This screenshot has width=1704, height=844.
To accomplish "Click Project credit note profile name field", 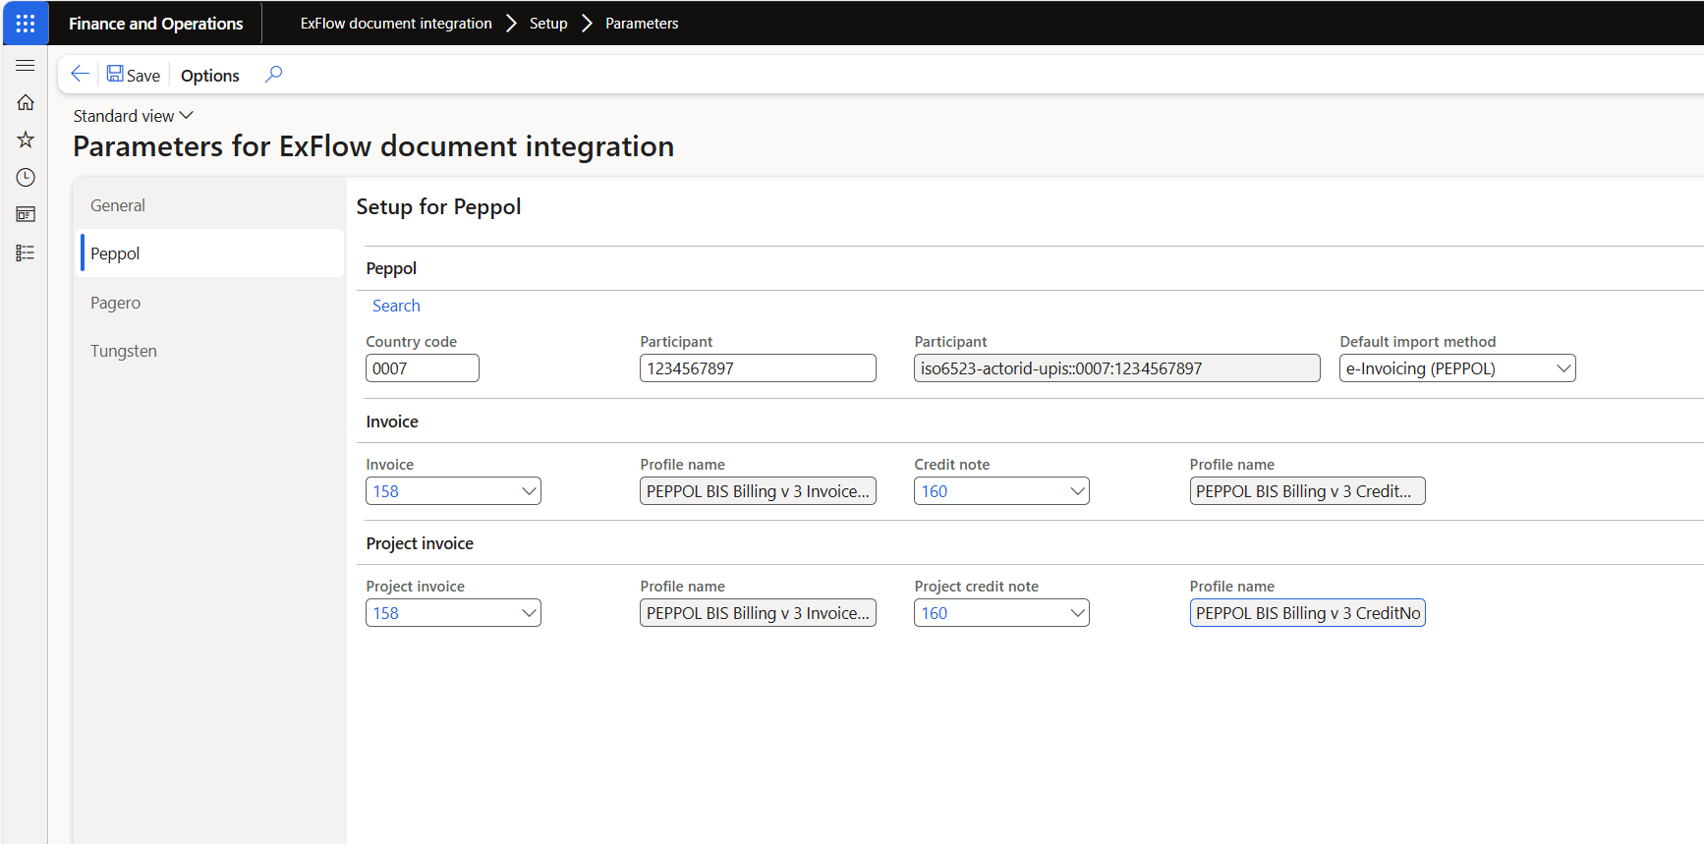I will (x=1307, y=613).
